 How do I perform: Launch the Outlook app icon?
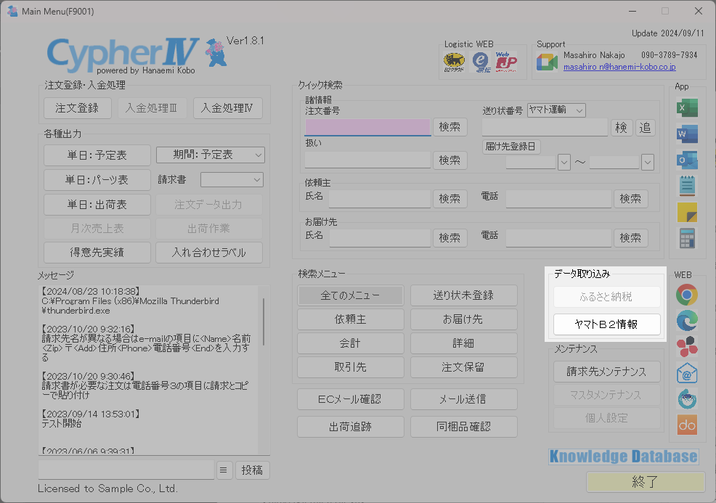687,160
